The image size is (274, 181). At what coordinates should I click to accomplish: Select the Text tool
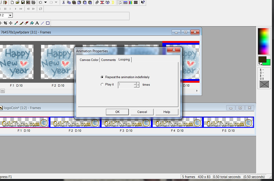point(37,23)
